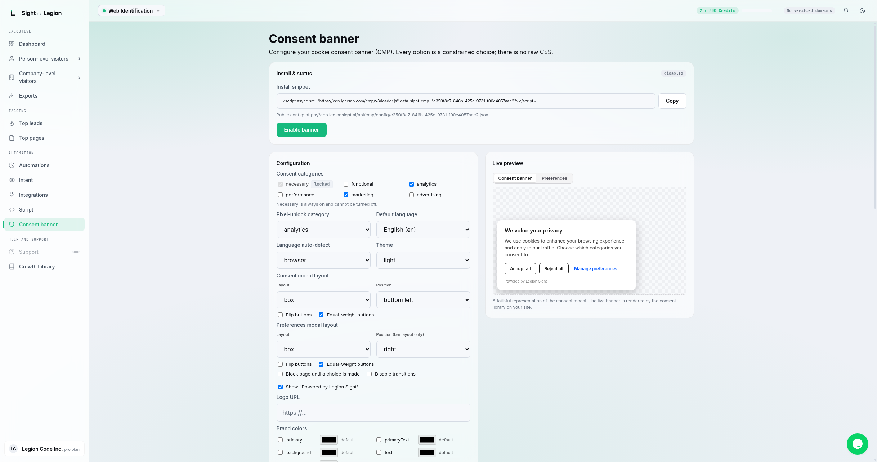The height and width of the screenshot is (462, 877).
Task: Copy the install snippet
Action: pos(672,101)
